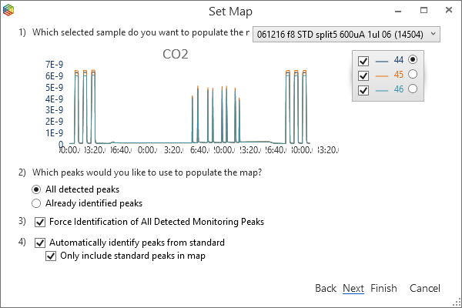
Task: Toggle Force Identification of Monitoring Peaks
Action: pos(41,222)
